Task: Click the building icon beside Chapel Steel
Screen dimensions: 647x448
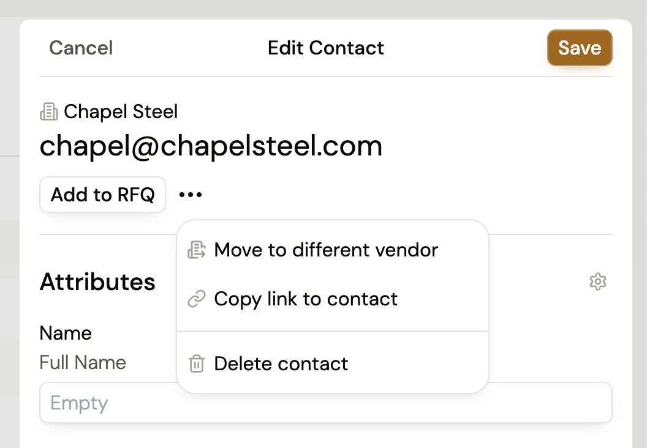Action: click(49, 112)
